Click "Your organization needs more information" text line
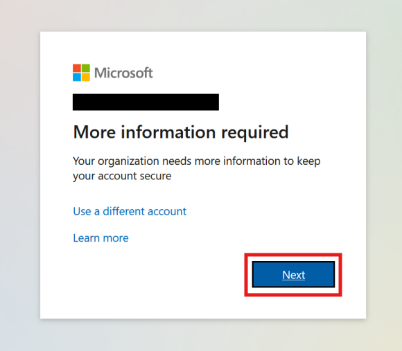 [x=197, y=161]
